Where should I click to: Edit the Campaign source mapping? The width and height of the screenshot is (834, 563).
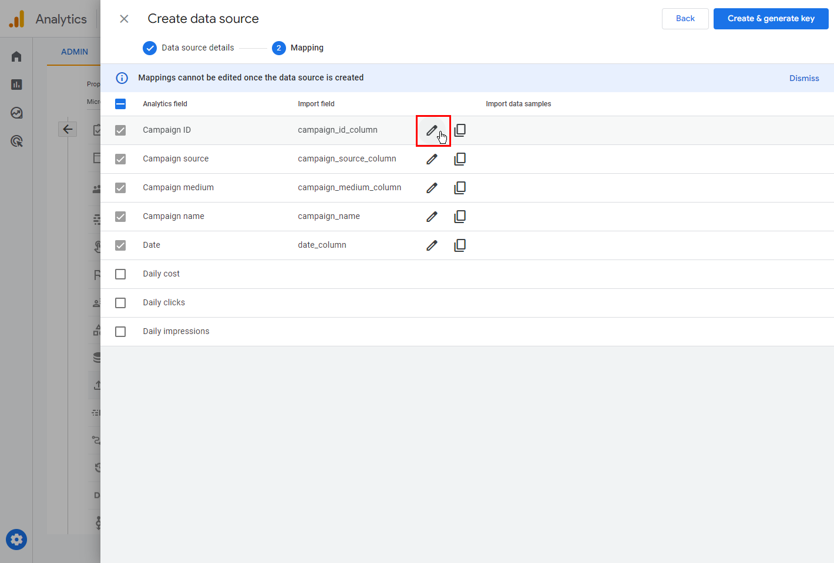[432, 159]
